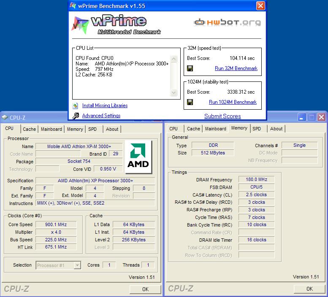Click the Threads count field
Viewport: 328px width, 297px height.
148,265
